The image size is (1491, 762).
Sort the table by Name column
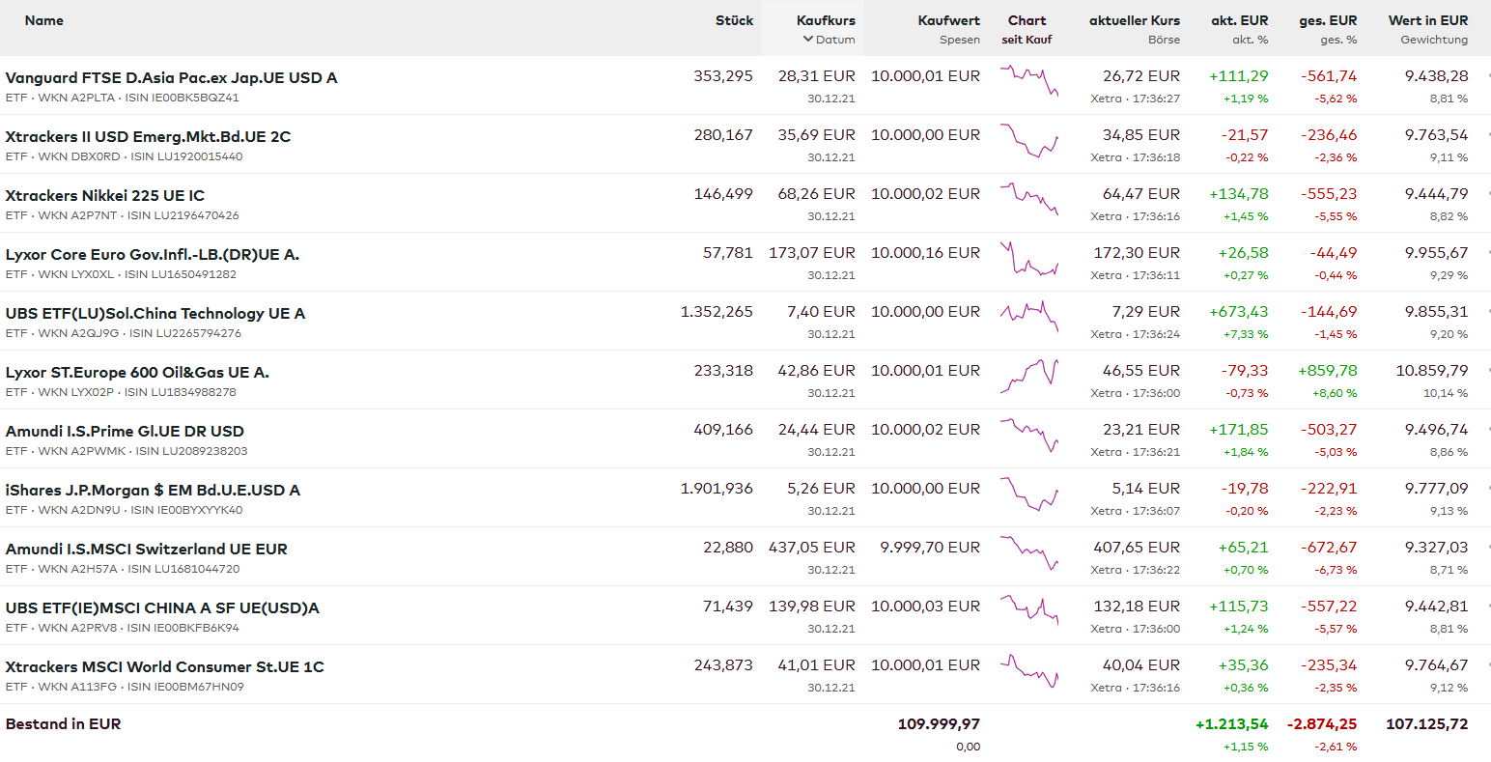pos(44,20)
